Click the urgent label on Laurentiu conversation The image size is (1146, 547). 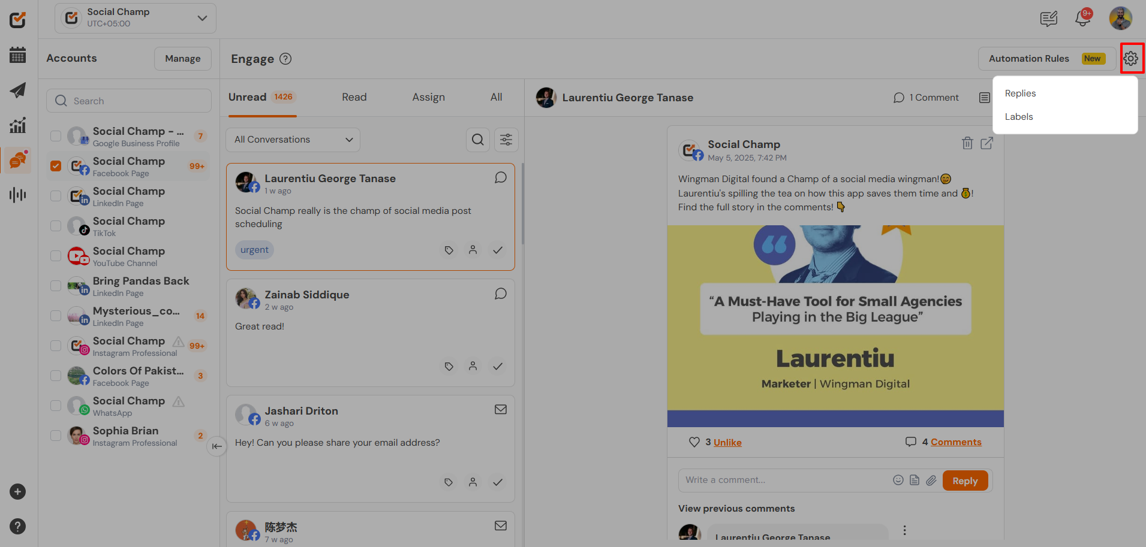click(x=254, y=250)
